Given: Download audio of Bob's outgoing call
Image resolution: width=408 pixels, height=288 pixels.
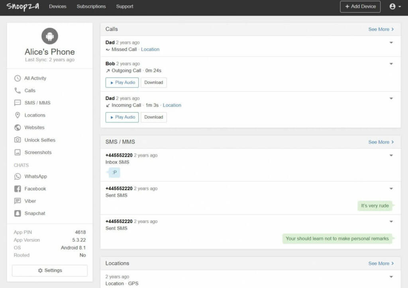Looking at the screenshot, I should coord(153,82).
